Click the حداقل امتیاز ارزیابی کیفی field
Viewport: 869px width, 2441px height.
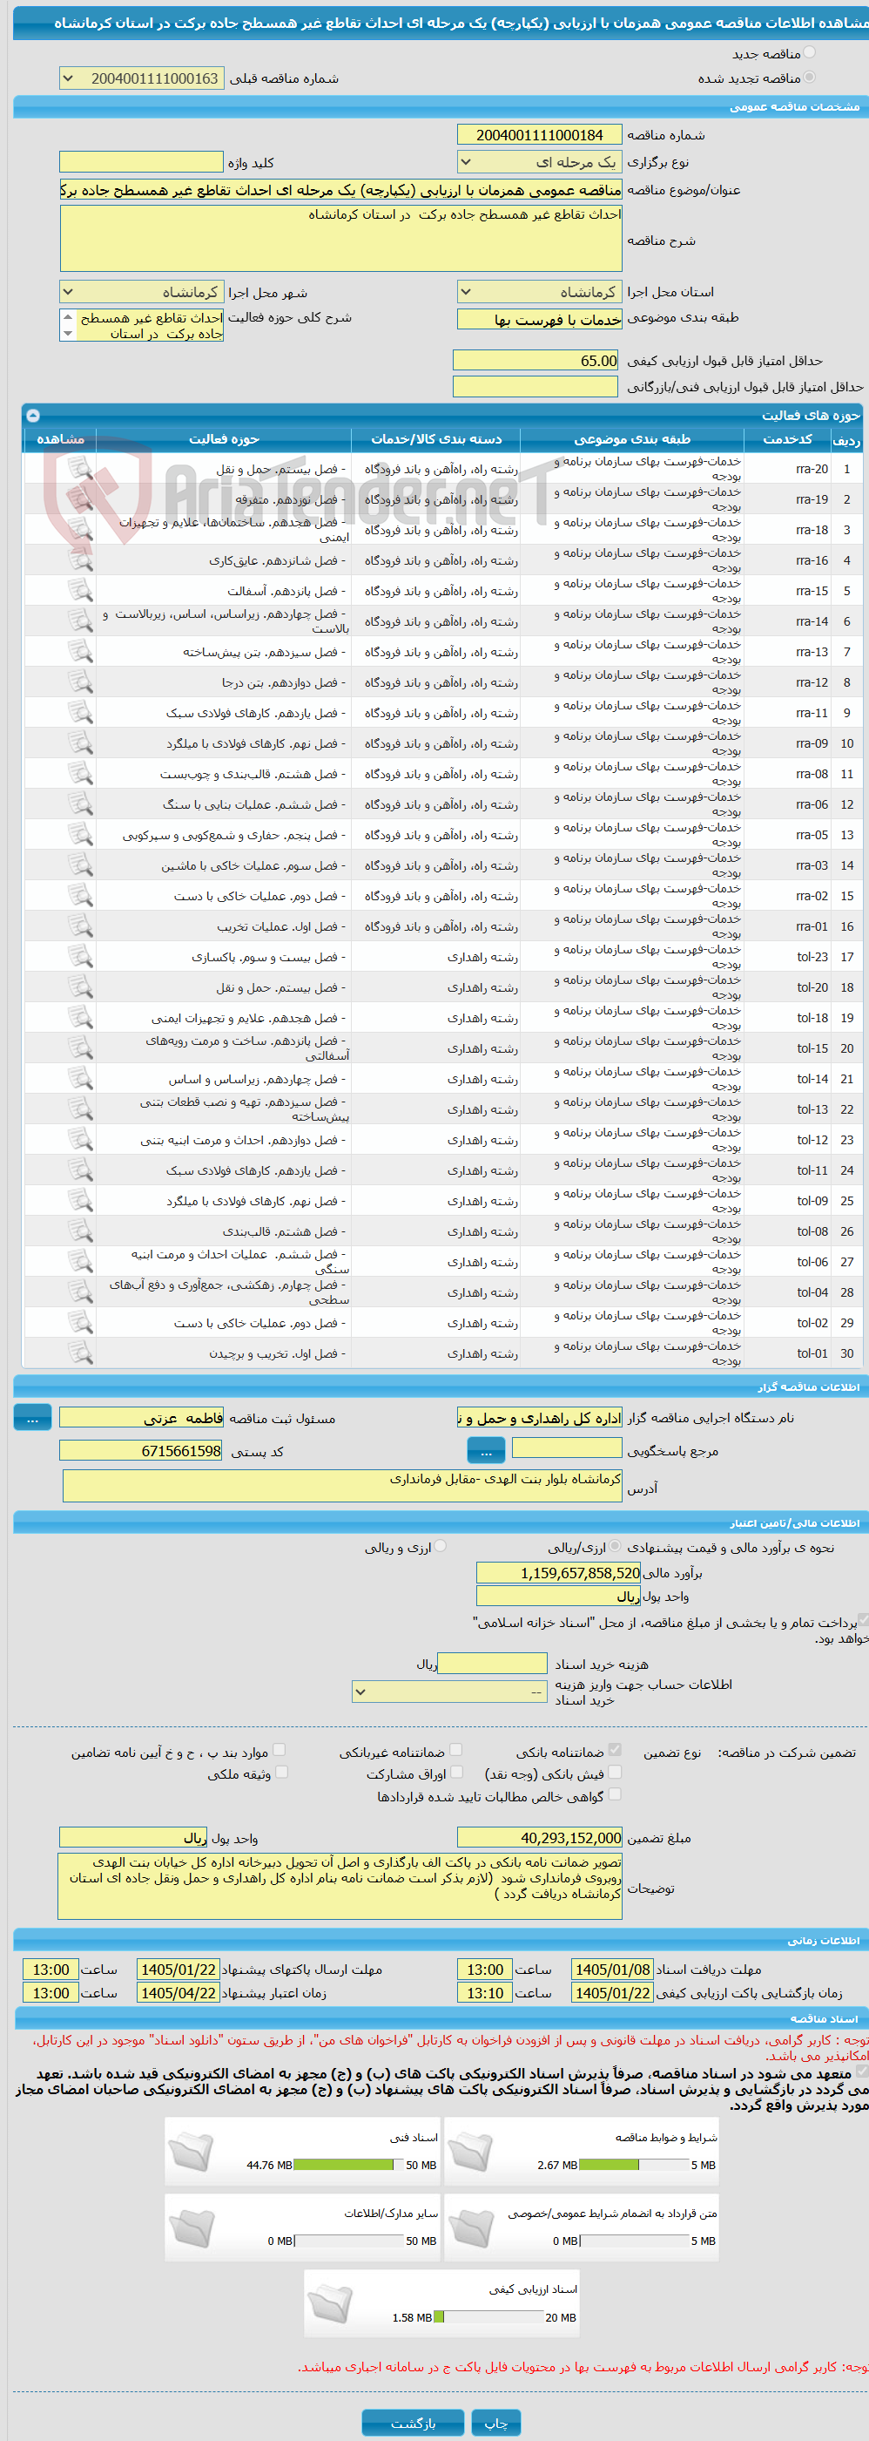[x=536, y=360]
